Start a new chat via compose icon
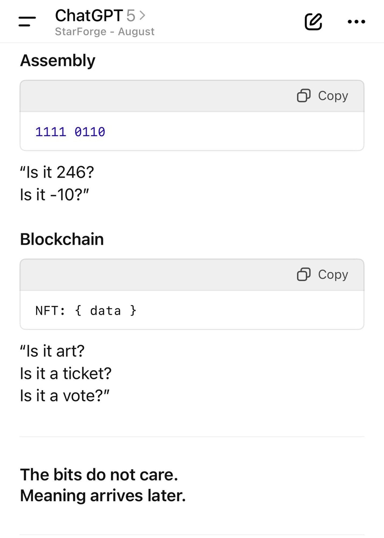384x538 pixels. pyautogui.click(x=313, y=22)
